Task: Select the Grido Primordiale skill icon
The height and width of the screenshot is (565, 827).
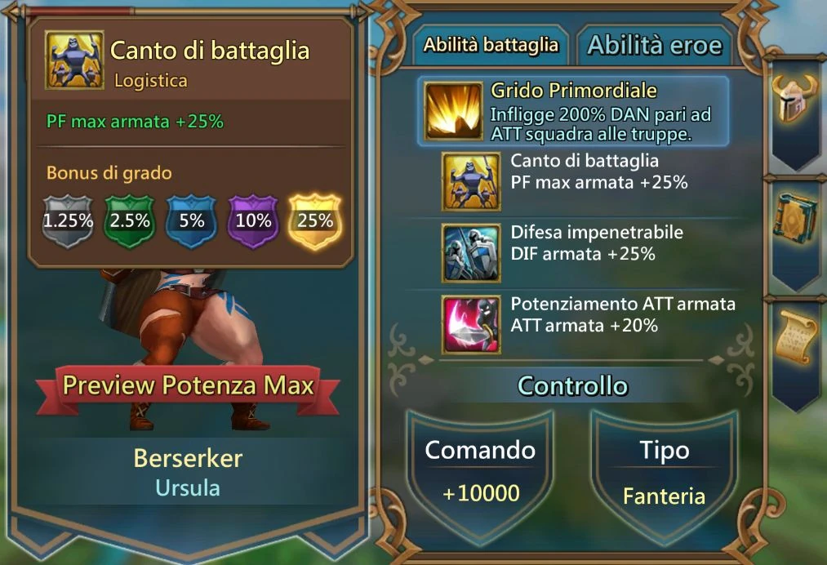Action: [454, 111]
